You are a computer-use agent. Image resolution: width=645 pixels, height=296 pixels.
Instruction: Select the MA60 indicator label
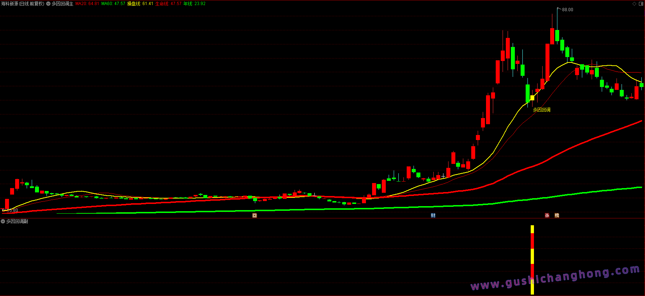pyautogui.click(x=113, y=4)
